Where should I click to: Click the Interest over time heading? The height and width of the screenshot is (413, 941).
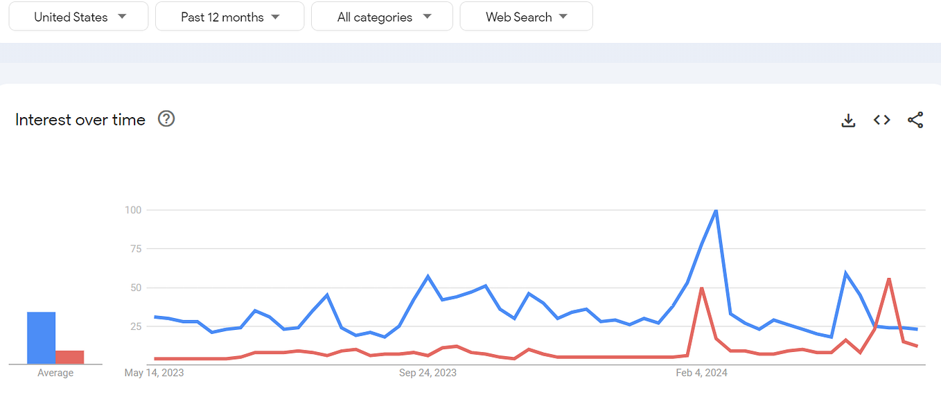(80, 119)
